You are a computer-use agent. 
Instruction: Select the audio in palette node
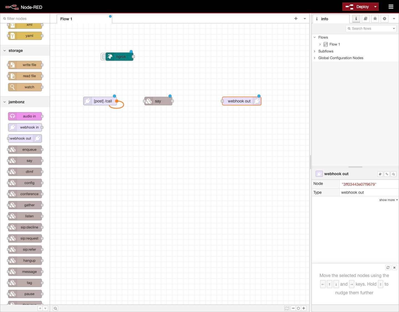pyautogui.click(x=25, y=116)
